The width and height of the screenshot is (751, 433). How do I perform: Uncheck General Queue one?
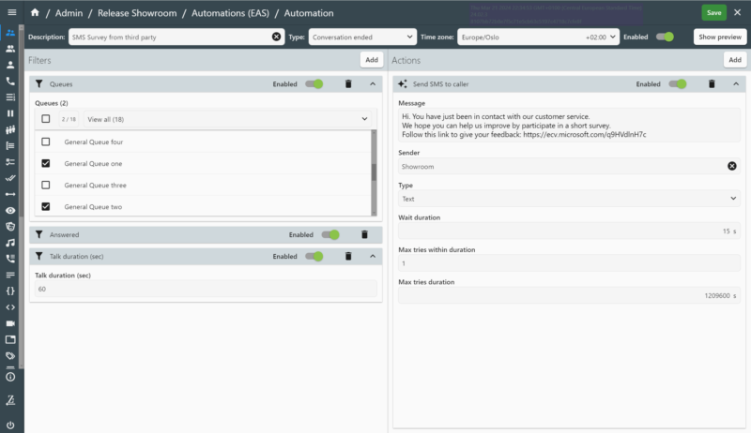click(46, 163)
